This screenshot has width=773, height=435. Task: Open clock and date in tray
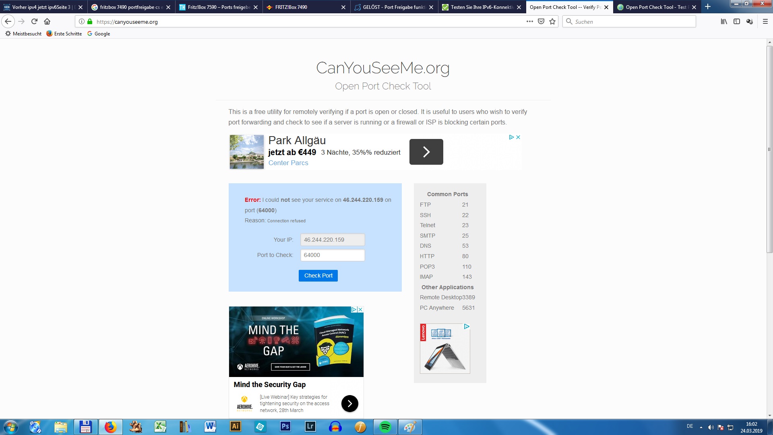tap(751, 427)
